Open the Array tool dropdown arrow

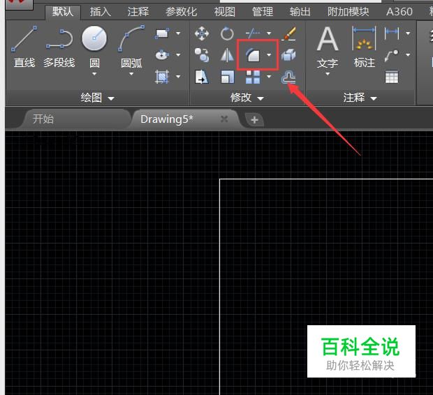click(269, 77)
